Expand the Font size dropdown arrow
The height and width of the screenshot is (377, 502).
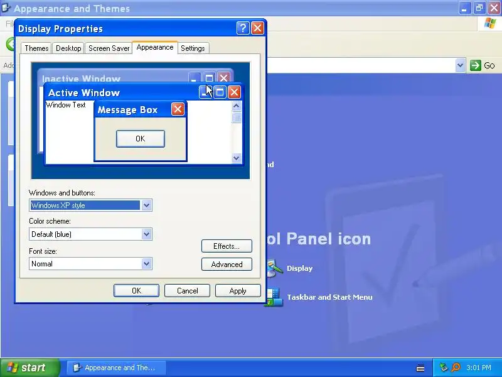pos(146,264)
